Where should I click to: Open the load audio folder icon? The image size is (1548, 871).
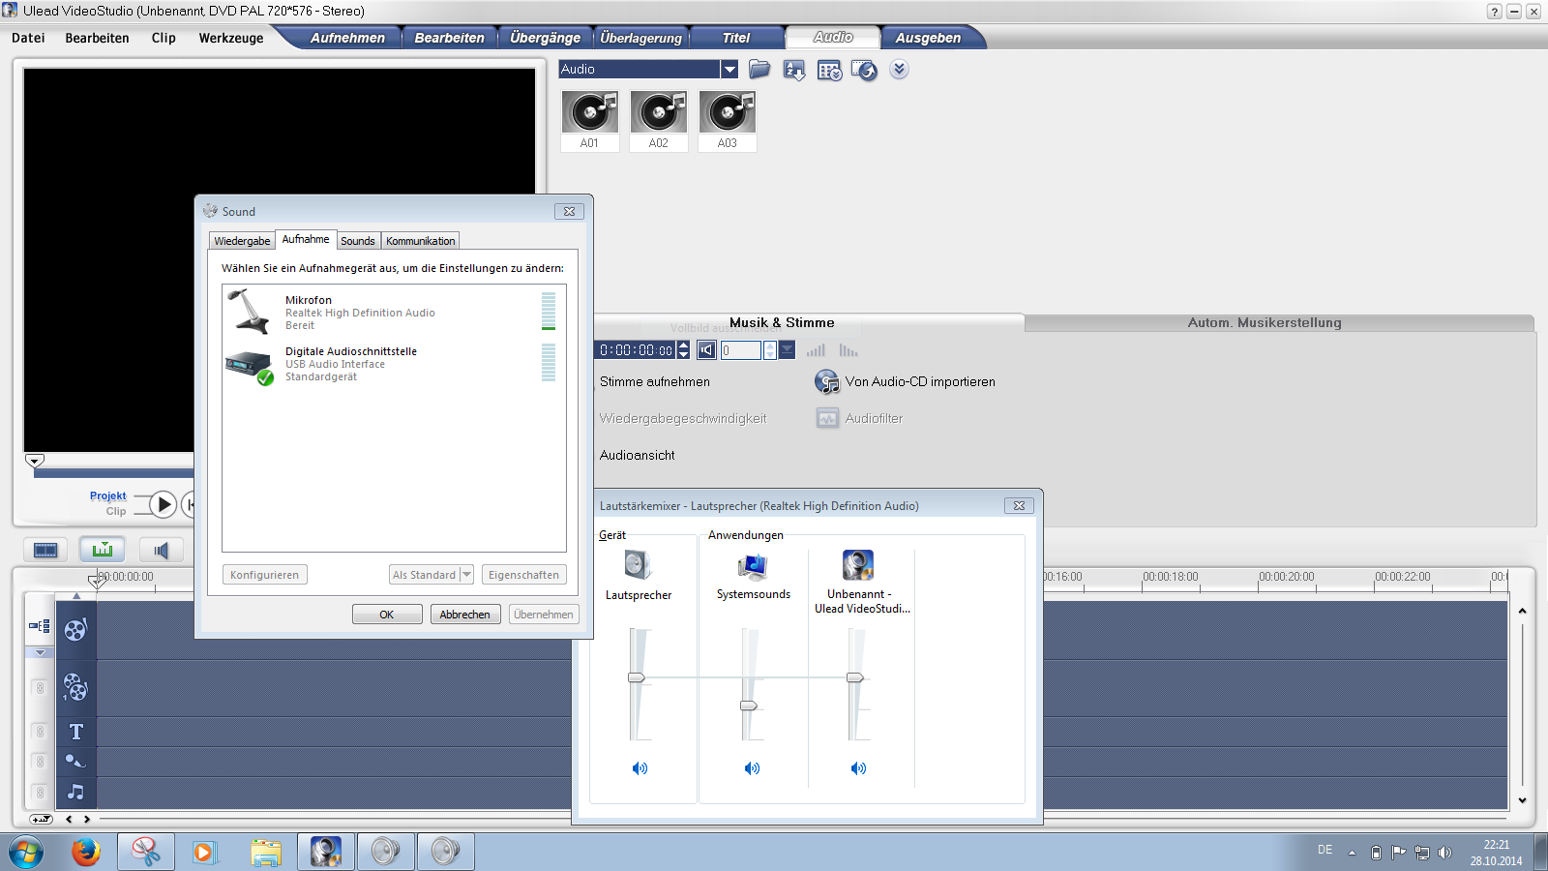(759, 70)
